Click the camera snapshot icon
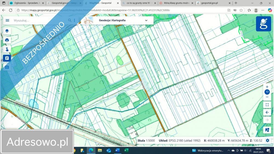The width and height of the screenshot is (274, 154). point(7,67)
